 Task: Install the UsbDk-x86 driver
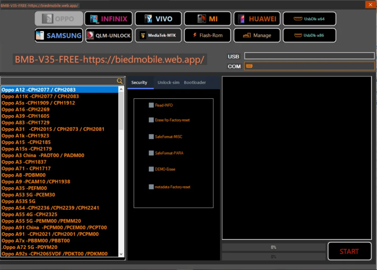click(309, 35)
